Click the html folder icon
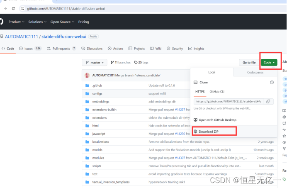287x188 pixels. click(88, 126)
